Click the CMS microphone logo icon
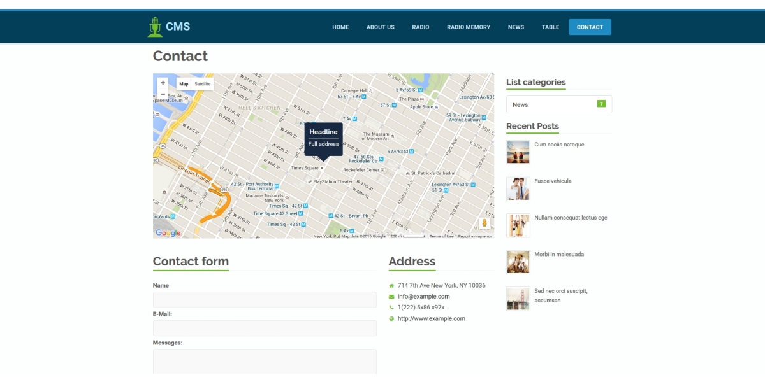The height and width of the screenshot is (382, 765). [154, 27]
